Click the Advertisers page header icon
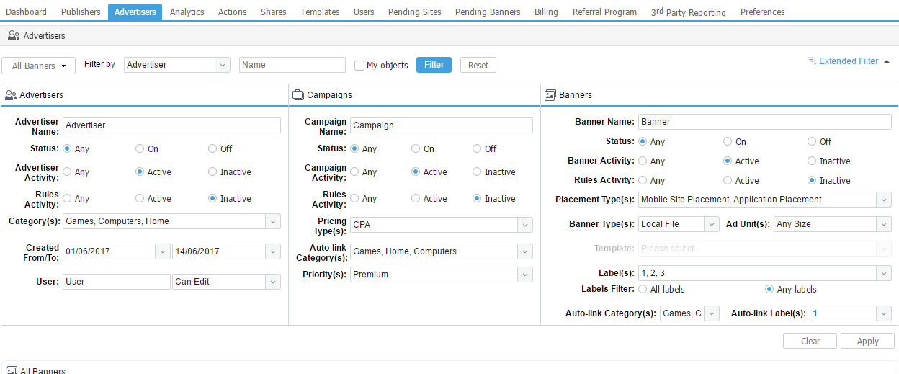Screen dimensions: 899x374 point(14,35)
